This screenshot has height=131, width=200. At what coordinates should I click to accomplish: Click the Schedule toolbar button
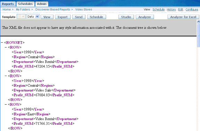coord(97,17)
